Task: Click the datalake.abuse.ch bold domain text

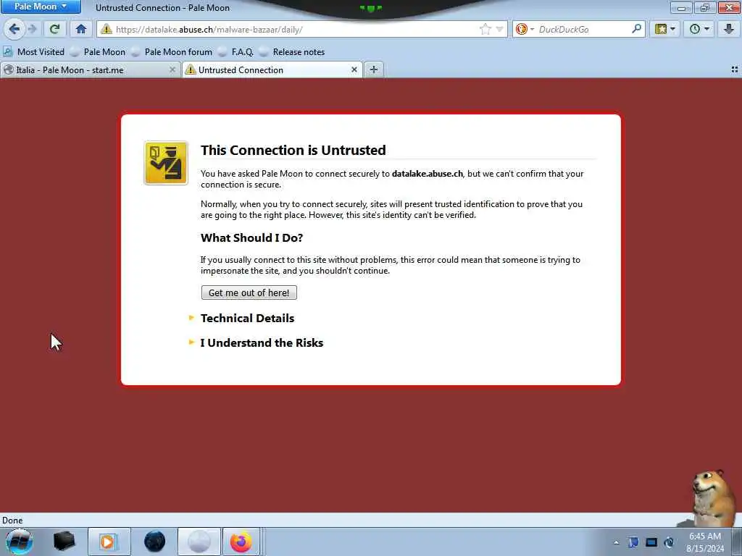Action: [x=428, y=174]
